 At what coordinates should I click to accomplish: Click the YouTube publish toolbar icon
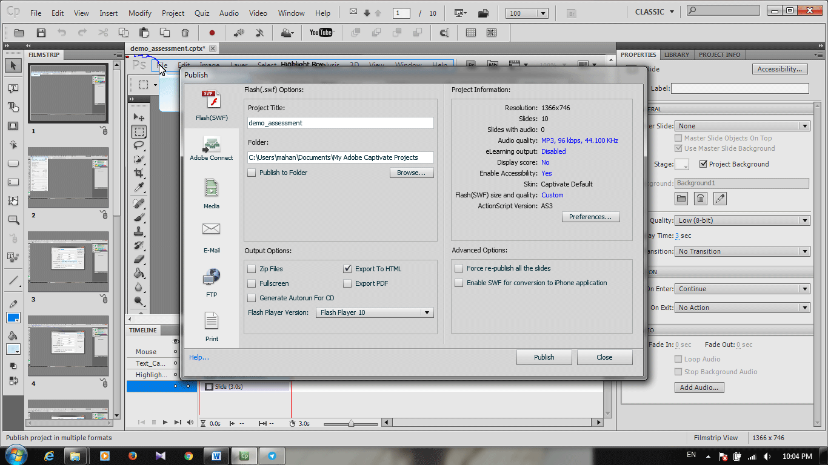click(x=321, y=33)
